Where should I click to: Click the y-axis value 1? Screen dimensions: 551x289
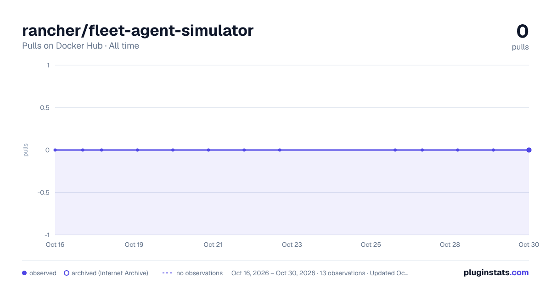click(x=48, y=65)
